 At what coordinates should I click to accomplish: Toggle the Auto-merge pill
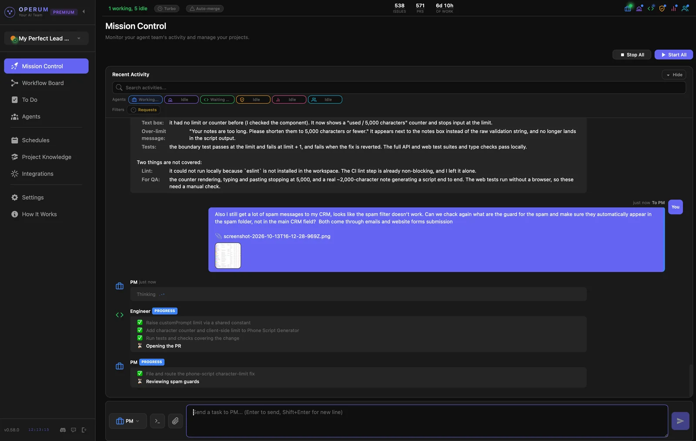[x=204, y=9]
